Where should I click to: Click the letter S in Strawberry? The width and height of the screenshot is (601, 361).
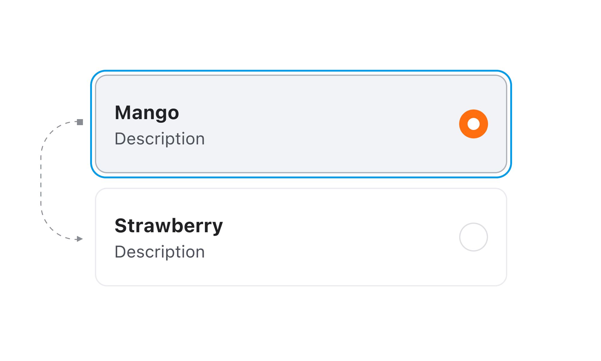coord(121,226)
